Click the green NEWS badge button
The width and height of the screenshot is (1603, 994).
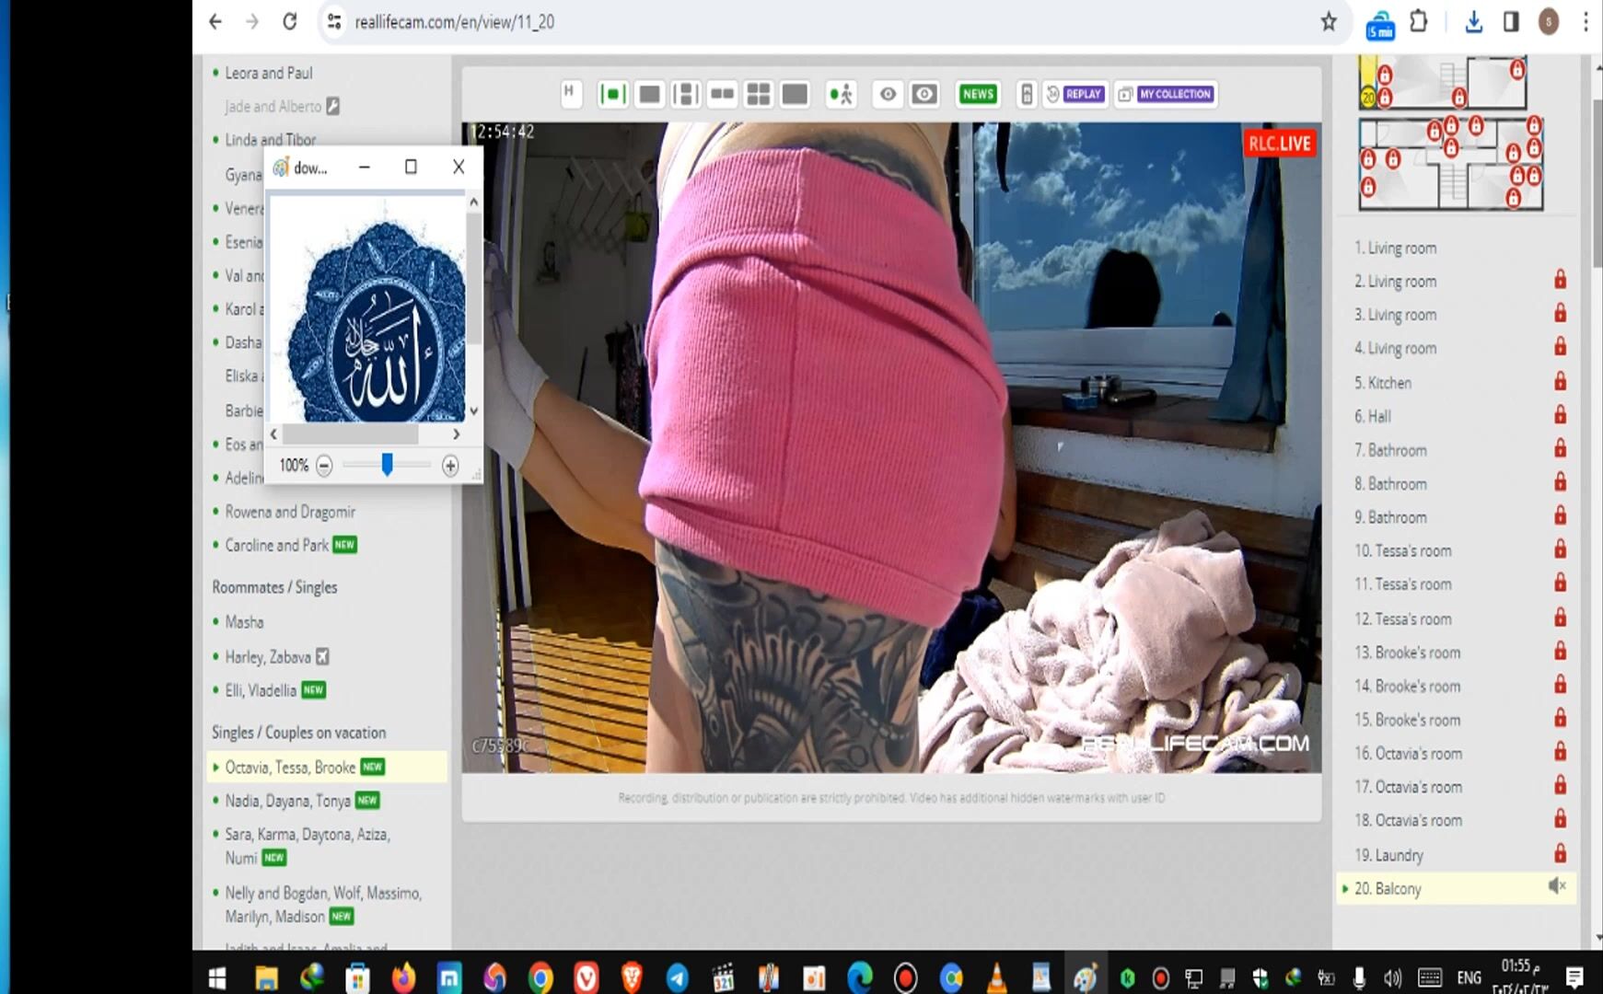pos(977,94)
